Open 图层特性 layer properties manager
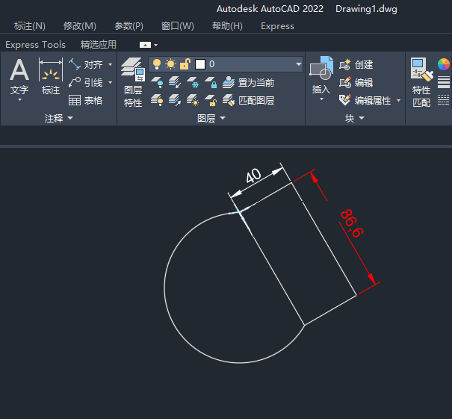The image size is (452, 419). coord(132,82)
